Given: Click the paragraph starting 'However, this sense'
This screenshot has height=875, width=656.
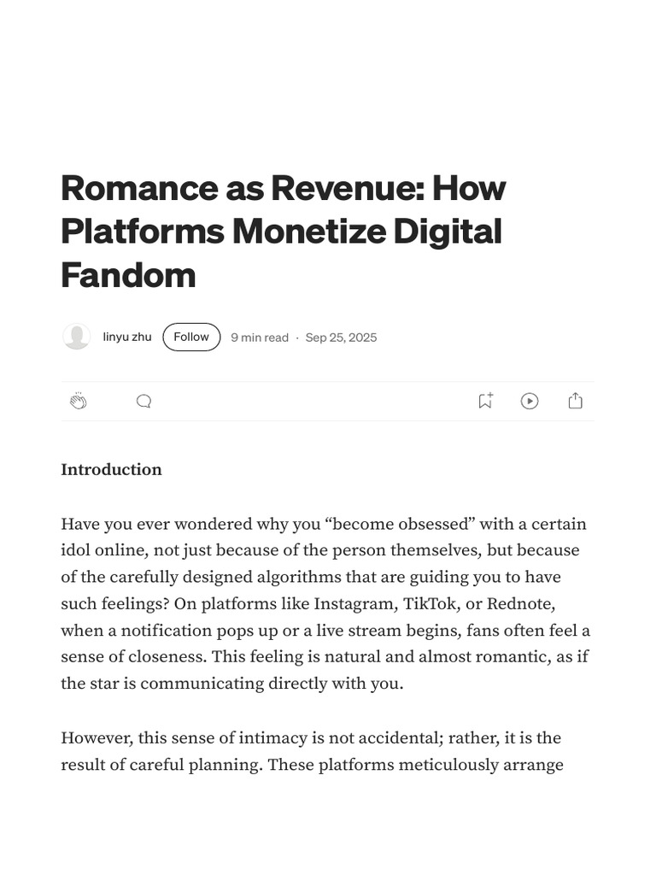Looking at the screenshot, I should point(312,751).
